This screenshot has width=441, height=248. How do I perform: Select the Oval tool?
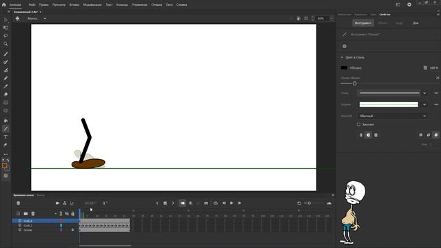[6, 110]
